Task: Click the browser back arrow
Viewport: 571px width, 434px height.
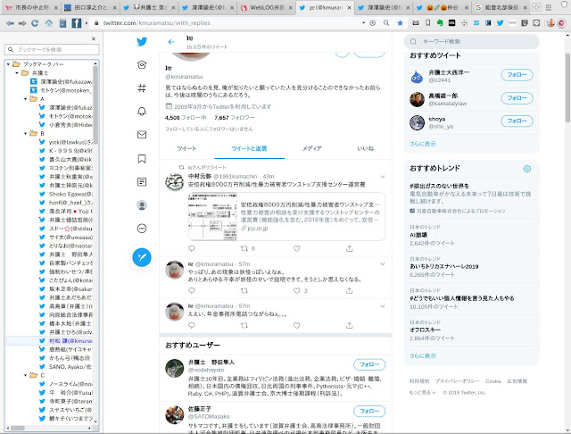Action: pyautogui.click(x=10, y=23)
